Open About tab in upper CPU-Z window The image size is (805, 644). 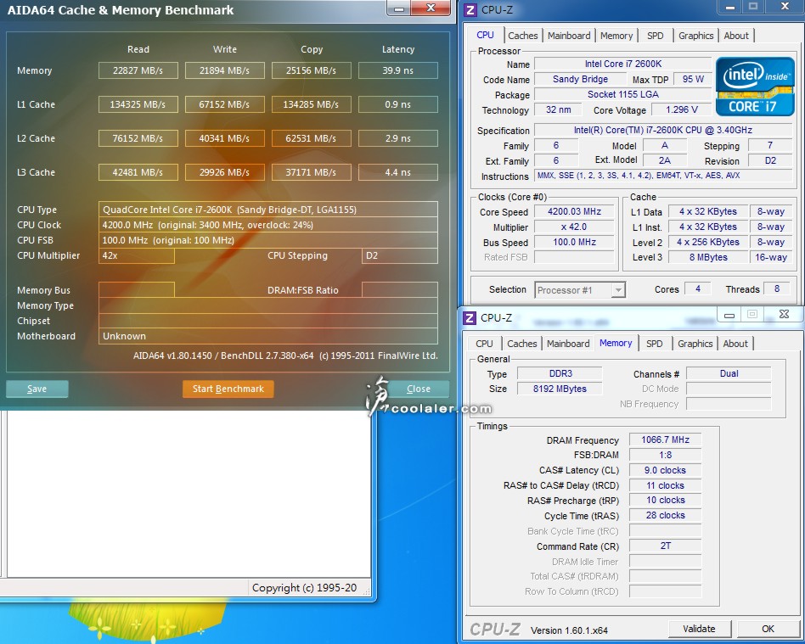pyautogui.click(x=736, y=36)
